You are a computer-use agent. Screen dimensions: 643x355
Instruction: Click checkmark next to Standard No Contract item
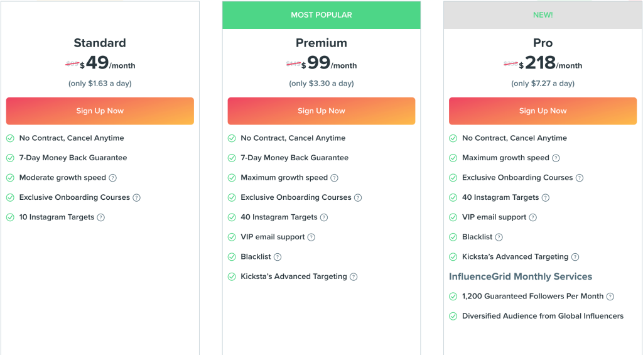(x=10, y=138)
